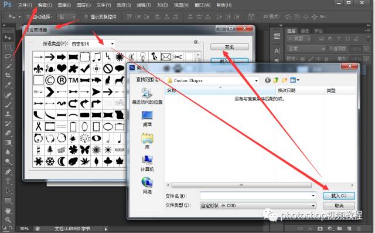
Task: Open the 窗口(W) menu
Action: 203,5
